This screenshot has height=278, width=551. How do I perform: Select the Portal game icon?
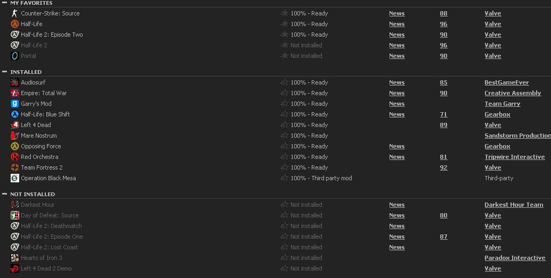14,56
